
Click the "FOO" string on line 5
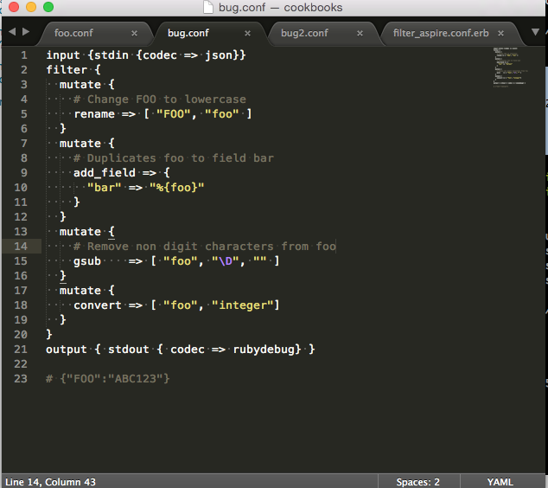[174, 114]
